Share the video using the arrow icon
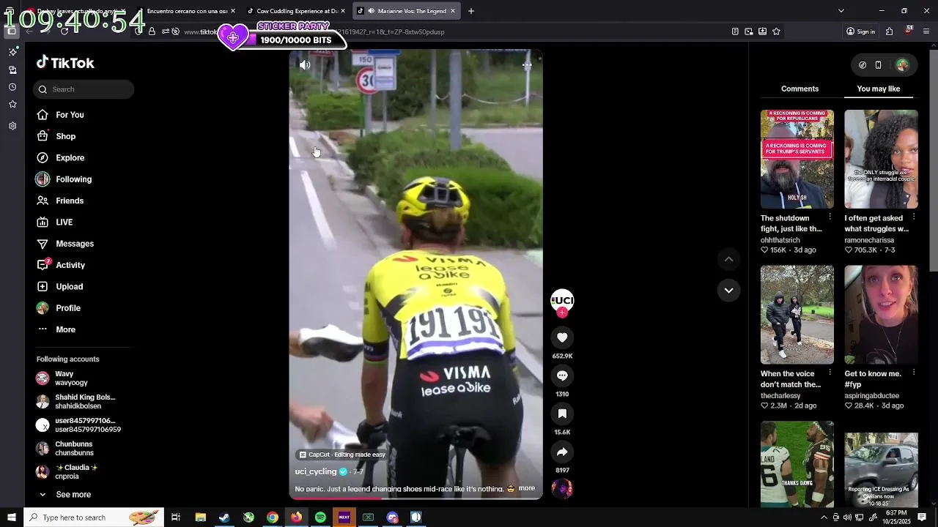 coord(562,452)
